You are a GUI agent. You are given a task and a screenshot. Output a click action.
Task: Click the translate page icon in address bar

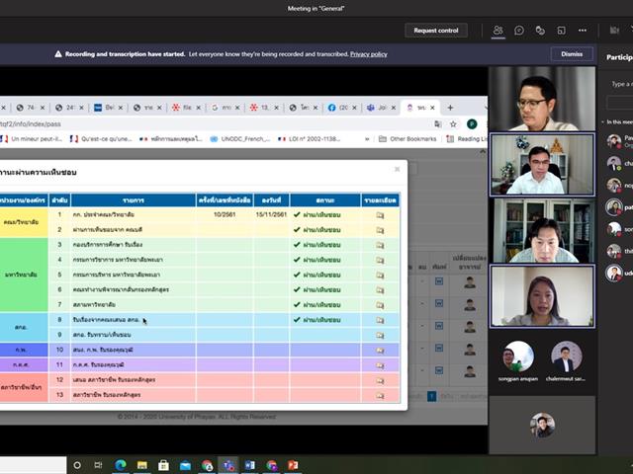tap(438, 124)
